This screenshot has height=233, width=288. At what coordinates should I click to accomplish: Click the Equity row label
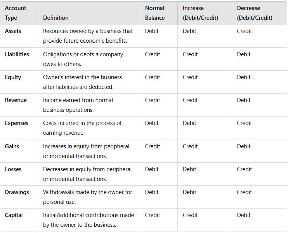(x=13, y=77)
